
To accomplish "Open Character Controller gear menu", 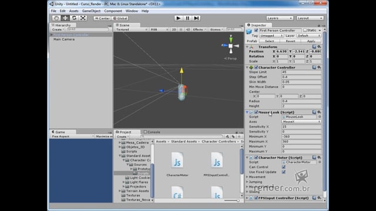I will [319, 67].
